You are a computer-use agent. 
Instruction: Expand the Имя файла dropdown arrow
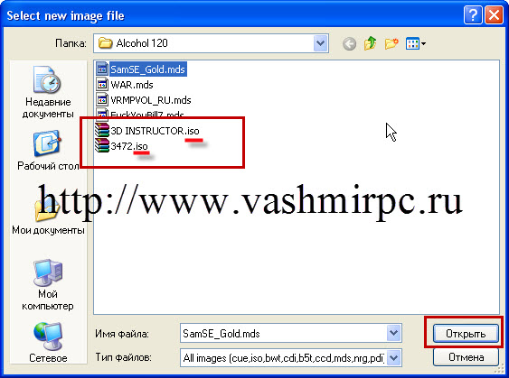pos(393,333)
